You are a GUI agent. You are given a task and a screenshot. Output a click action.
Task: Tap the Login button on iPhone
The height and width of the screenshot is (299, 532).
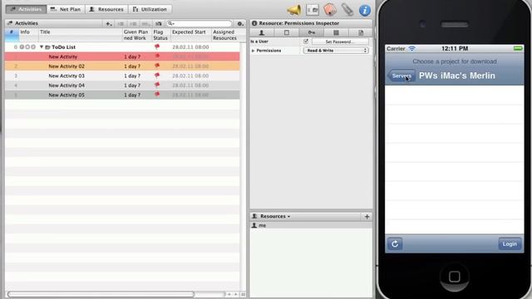pos(510,243)
